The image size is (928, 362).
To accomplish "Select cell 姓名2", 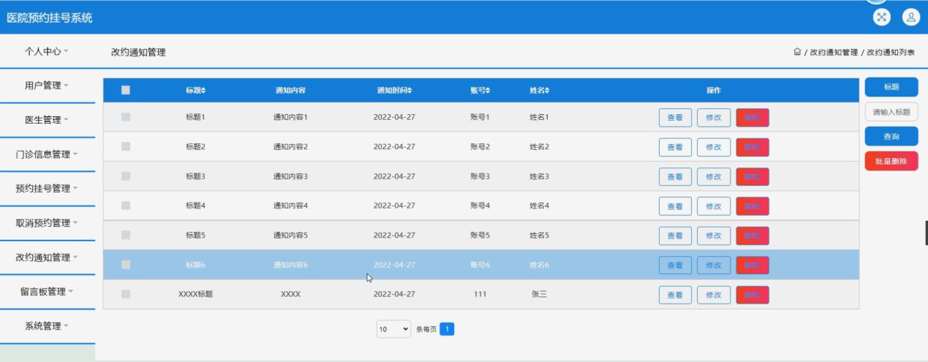I will coord(539,147).
